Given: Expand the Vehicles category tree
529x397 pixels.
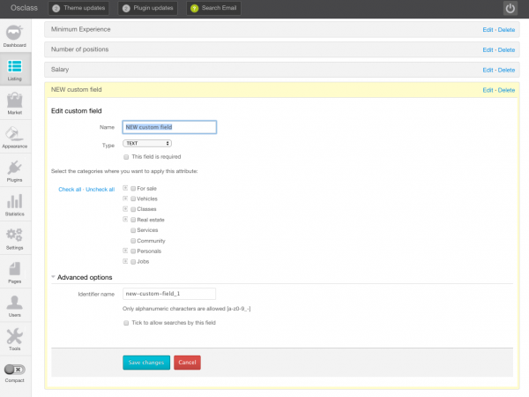Looking at the screenshot, I should click(x=126, y=198).
